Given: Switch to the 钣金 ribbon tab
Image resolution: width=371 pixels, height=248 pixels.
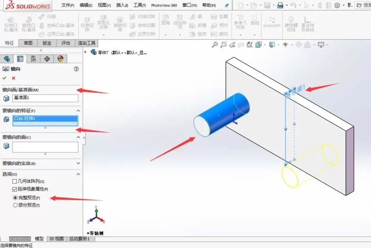Looking at the screenshot, I should 47,43.
